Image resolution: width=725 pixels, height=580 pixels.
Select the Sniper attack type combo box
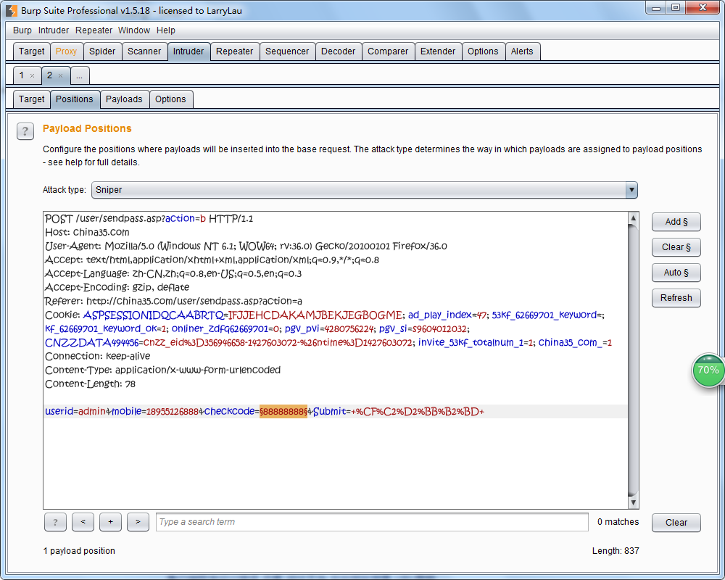pos(365,190)
